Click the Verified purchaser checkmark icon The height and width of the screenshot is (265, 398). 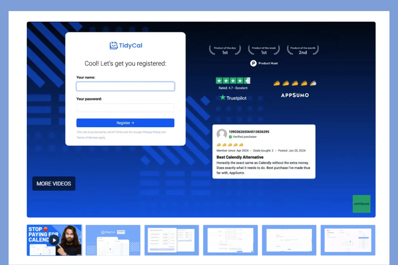click(230, 137)
